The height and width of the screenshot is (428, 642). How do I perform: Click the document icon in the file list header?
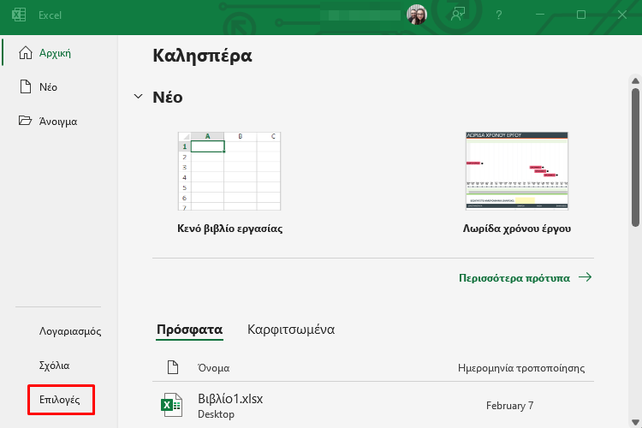(x=173, y=367)
